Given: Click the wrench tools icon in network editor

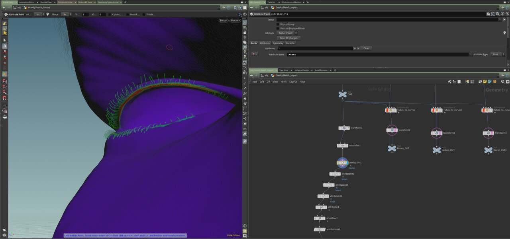Looking at the screenshot, I should (449, 82).
